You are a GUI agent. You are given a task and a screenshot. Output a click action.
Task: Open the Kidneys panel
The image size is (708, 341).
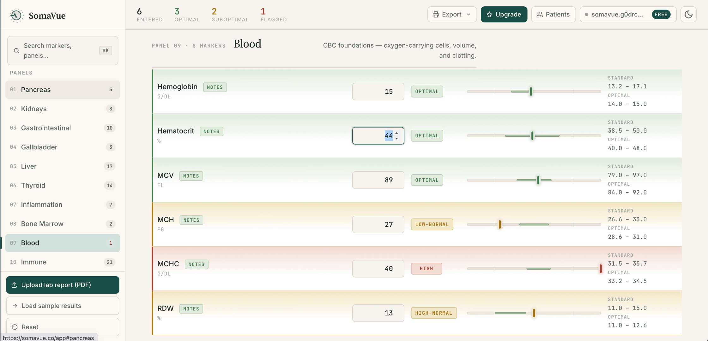[63, 109]
